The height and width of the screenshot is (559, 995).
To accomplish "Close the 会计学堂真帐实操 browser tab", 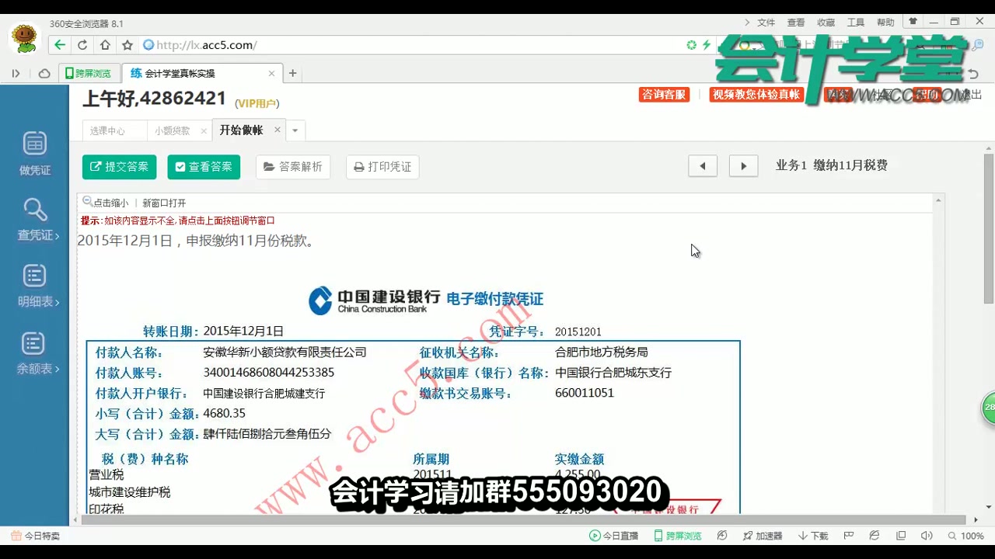I will tap(271, 74).
